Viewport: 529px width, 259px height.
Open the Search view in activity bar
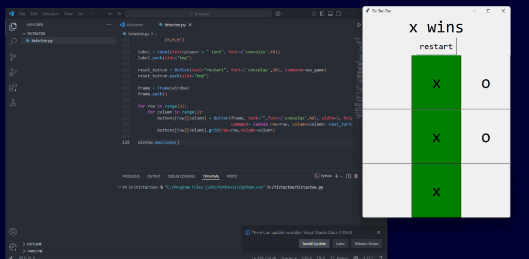[13, 41]
